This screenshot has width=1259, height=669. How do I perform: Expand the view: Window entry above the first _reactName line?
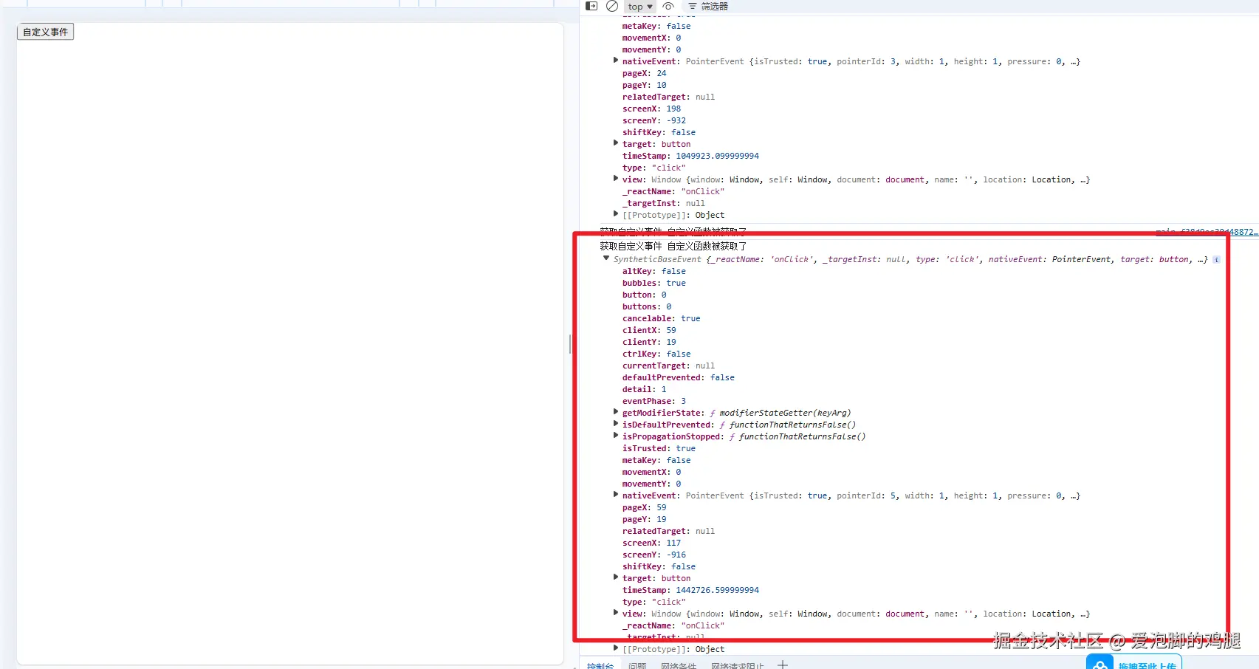616,179
